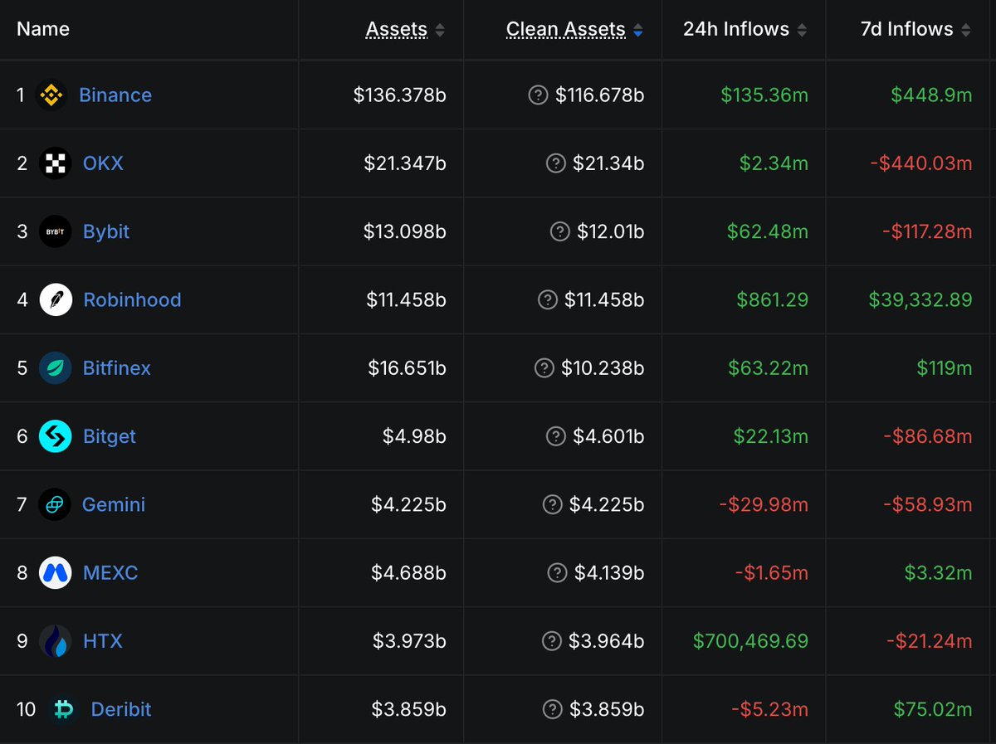Screen dimensions: 996x744
Task: Open the HTX exchange link
Action: [103, 641]
